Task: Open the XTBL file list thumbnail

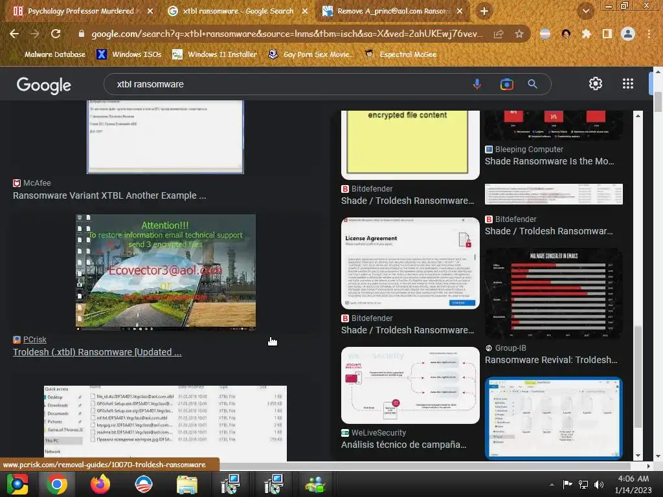Action: (x=165, y=423)
